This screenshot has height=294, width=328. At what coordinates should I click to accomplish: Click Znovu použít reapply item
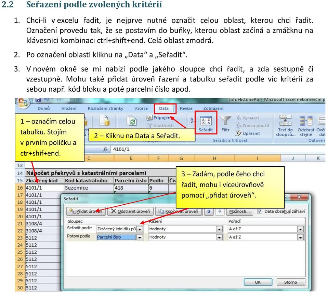(x=252, y=125)
